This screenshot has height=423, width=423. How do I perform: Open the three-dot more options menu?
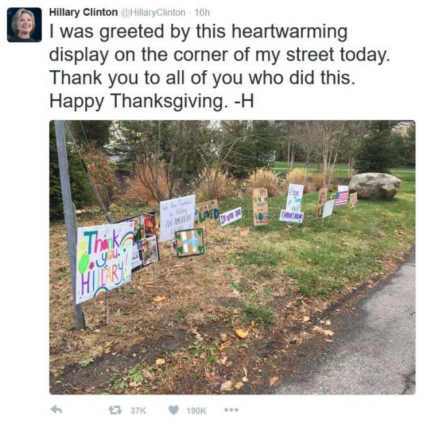point(231,410)
